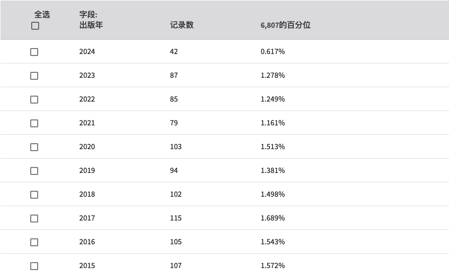The image size is (449, 277).
Task: Click the 103 record count for 2020
Action: [176, 147]
